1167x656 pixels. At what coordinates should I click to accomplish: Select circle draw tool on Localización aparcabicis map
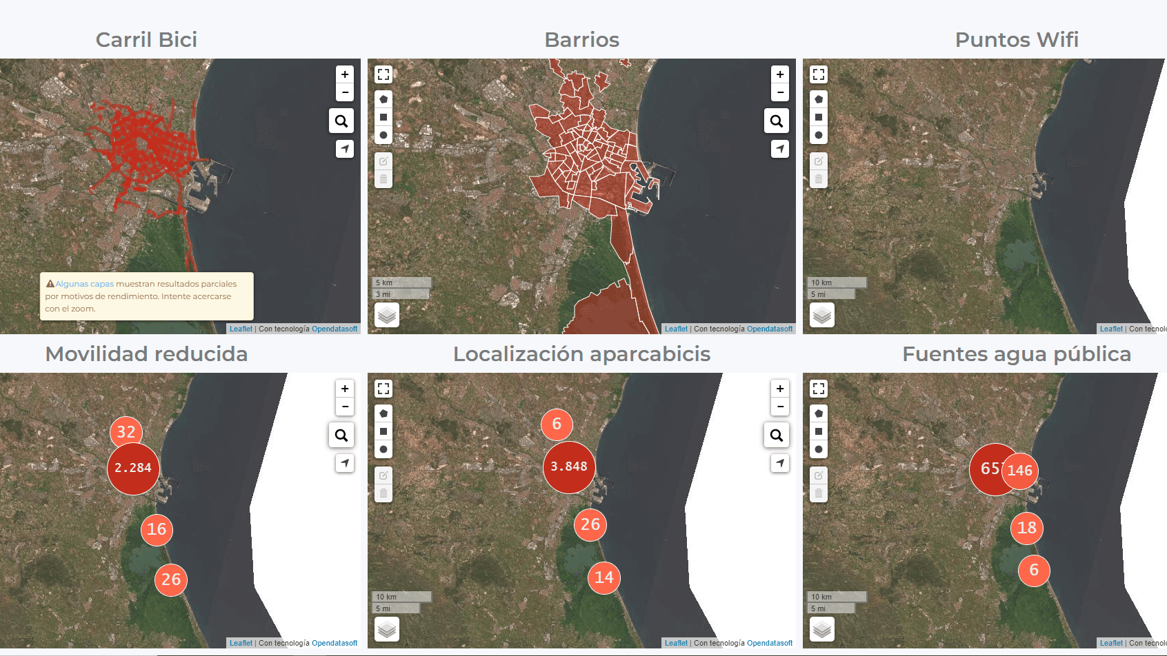click(x=383, y=449)
